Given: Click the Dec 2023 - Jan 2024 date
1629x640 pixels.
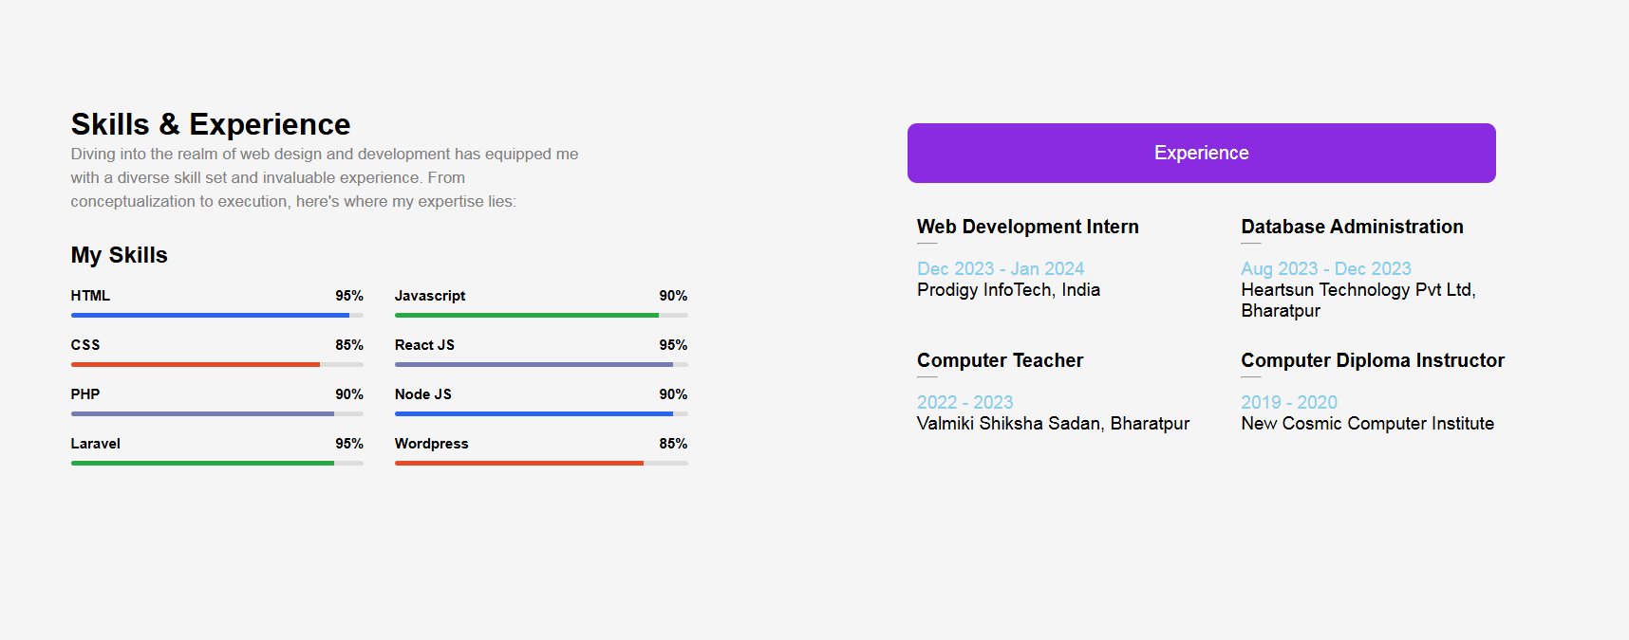Looking at the screenshot, I should click(x=1000, y=268).
